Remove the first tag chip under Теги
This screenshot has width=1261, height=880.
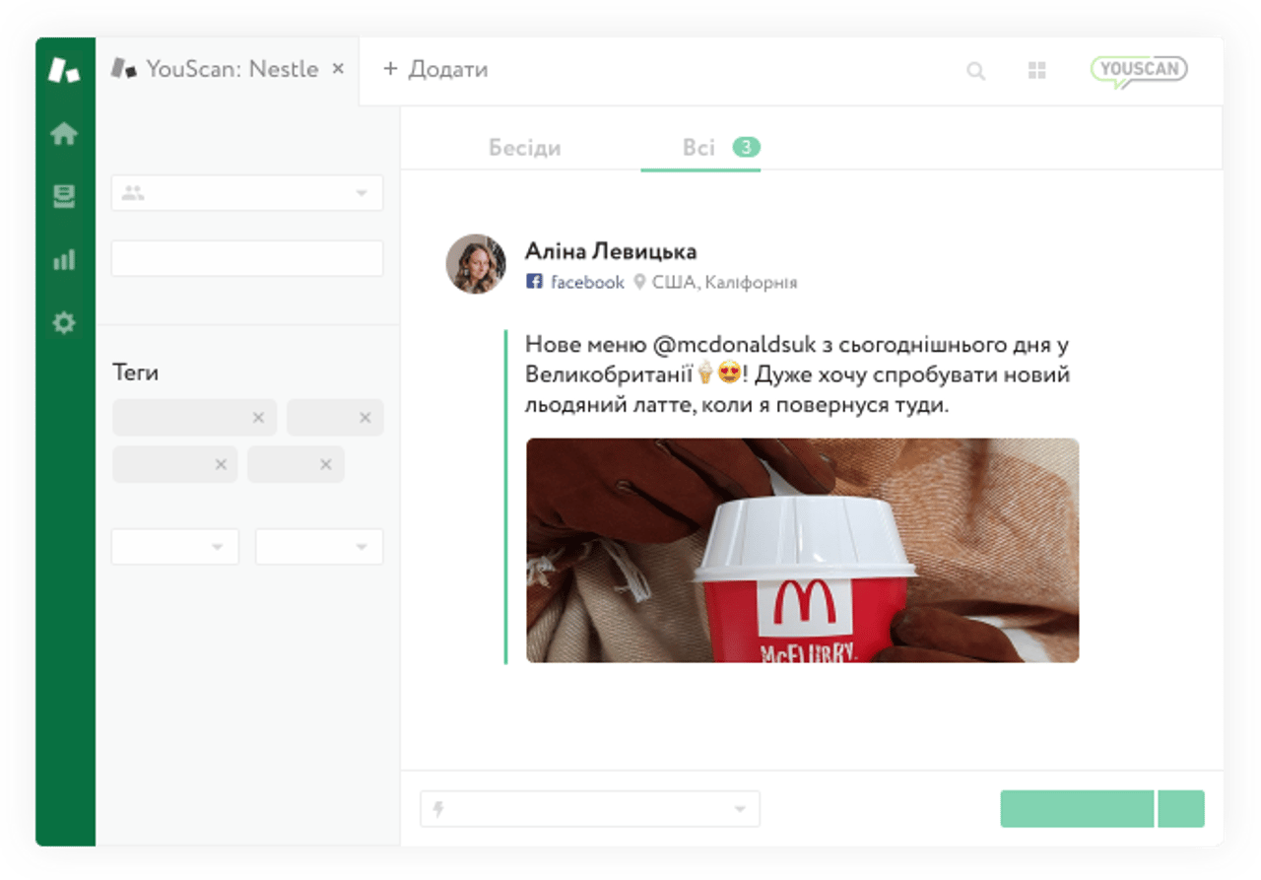pos(260,417)
